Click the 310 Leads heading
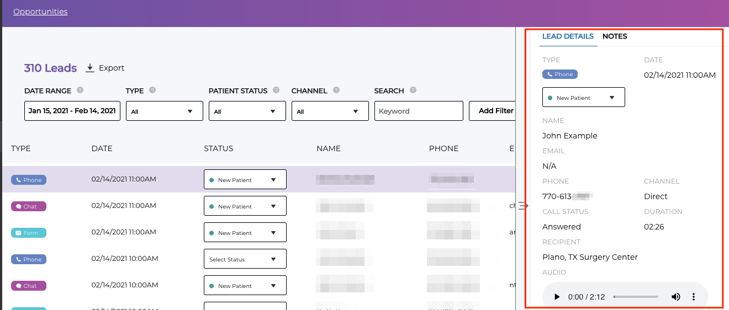Viewport: 729px width, 310px height. pos(50,68)
